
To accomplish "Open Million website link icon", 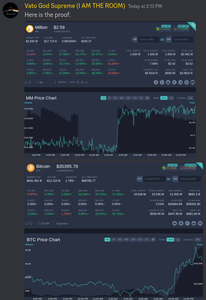I will [x=156, y=82].
